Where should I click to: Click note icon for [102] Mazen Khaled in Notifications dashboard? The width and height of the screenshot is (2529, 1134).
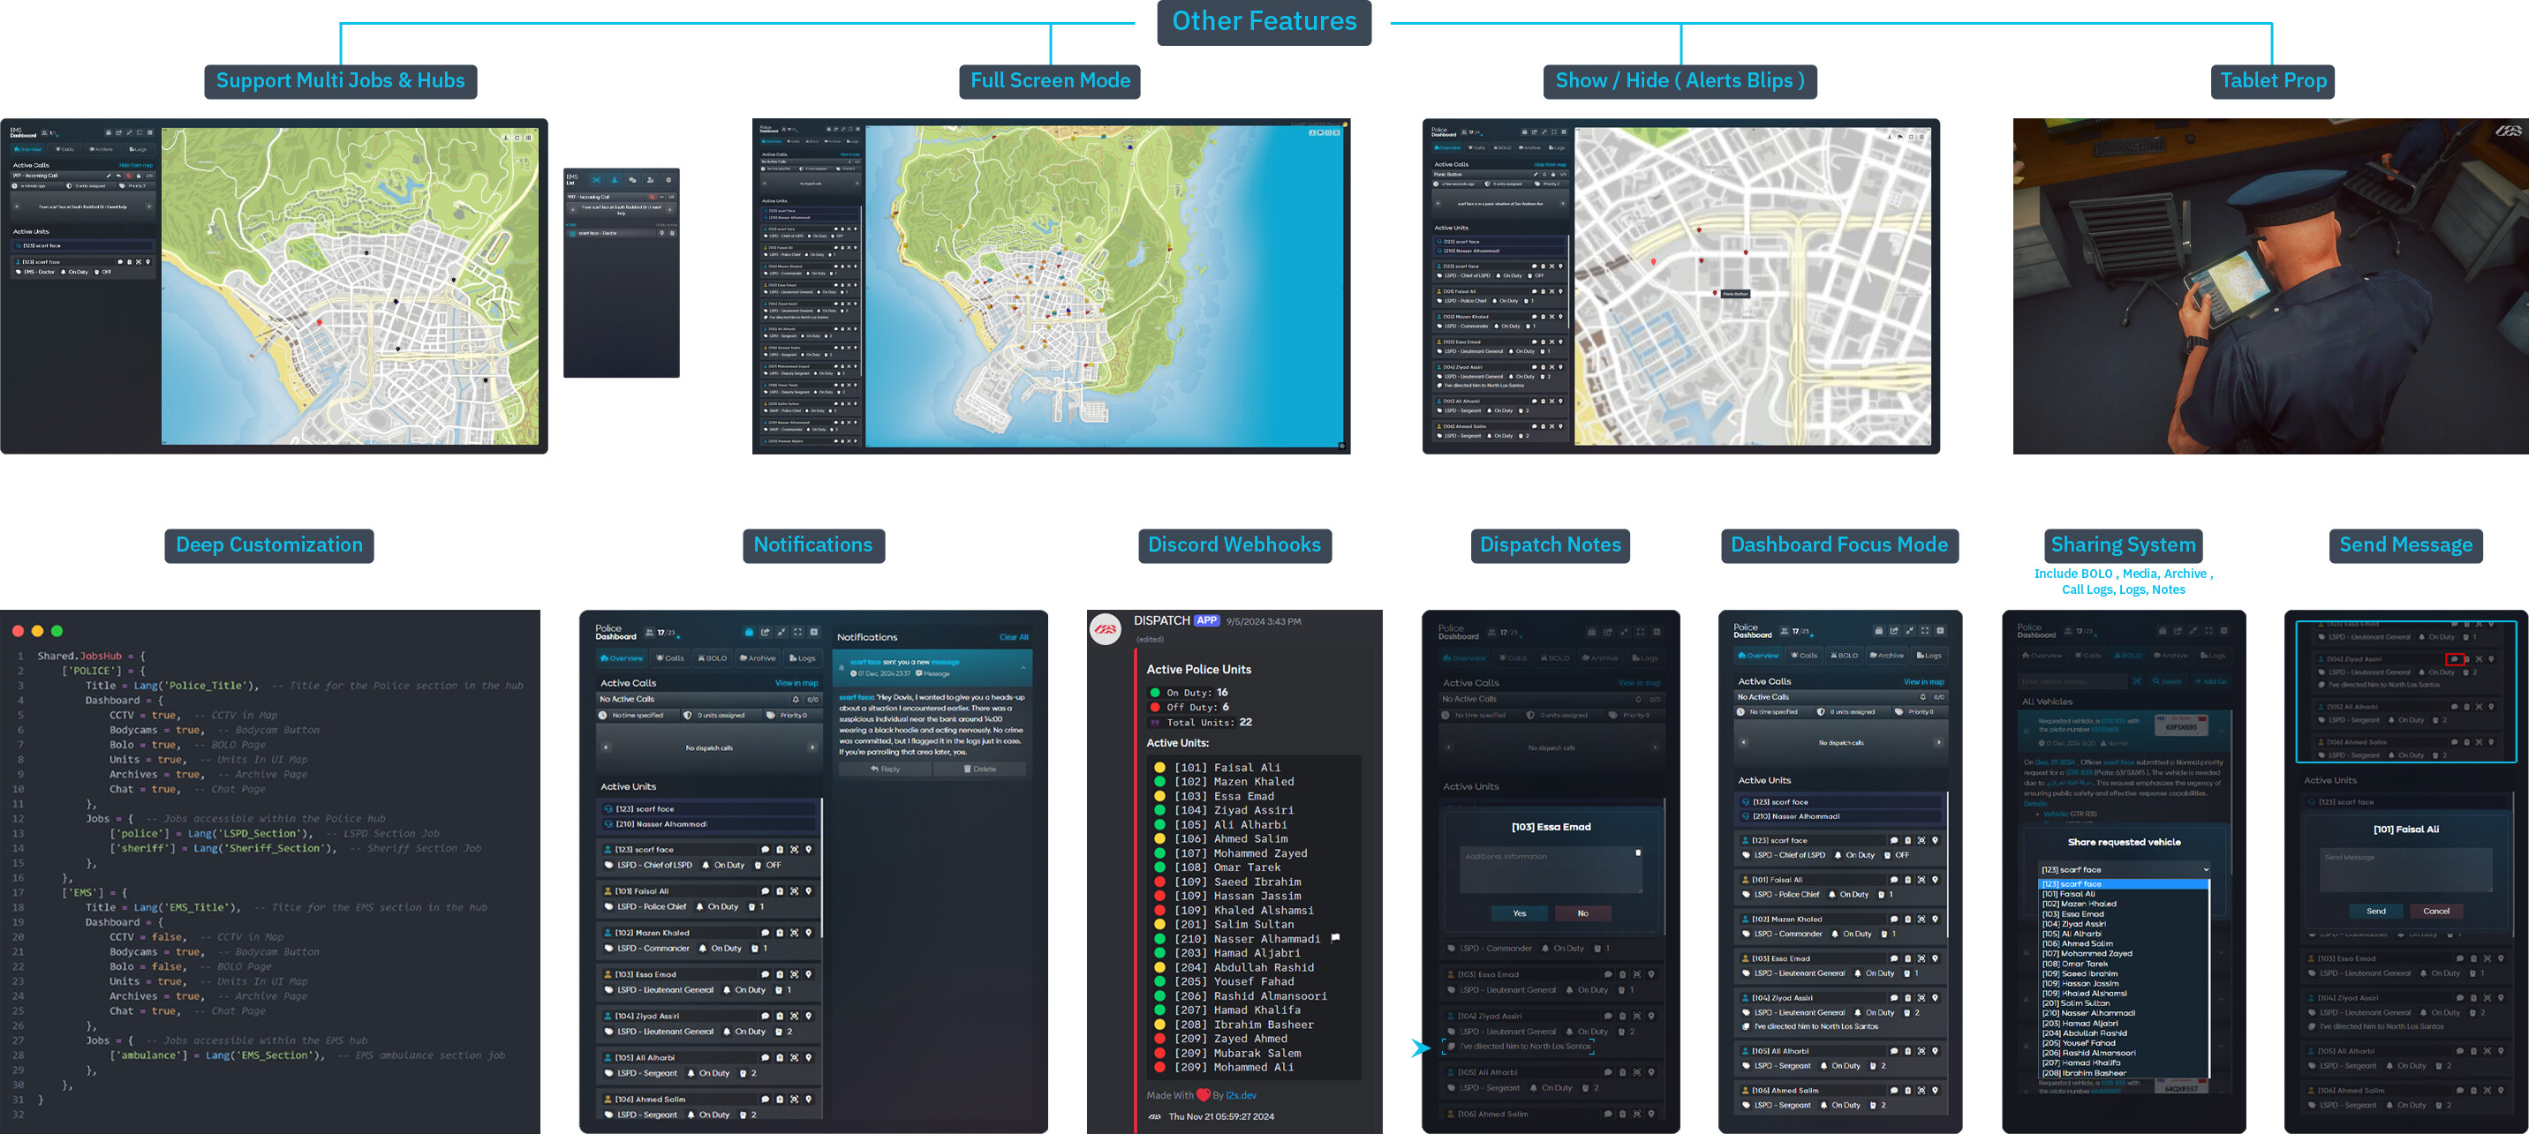(x=780, y=933)
